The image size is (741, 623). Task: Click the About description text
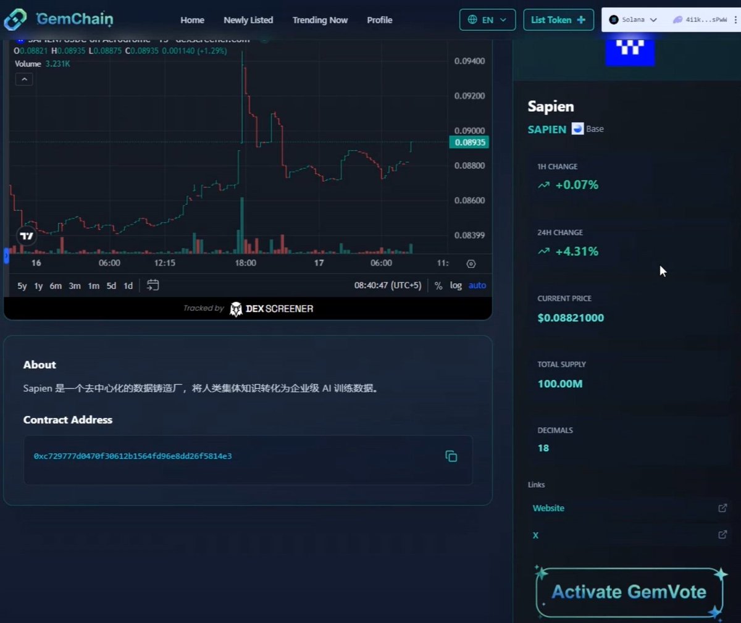201,388
